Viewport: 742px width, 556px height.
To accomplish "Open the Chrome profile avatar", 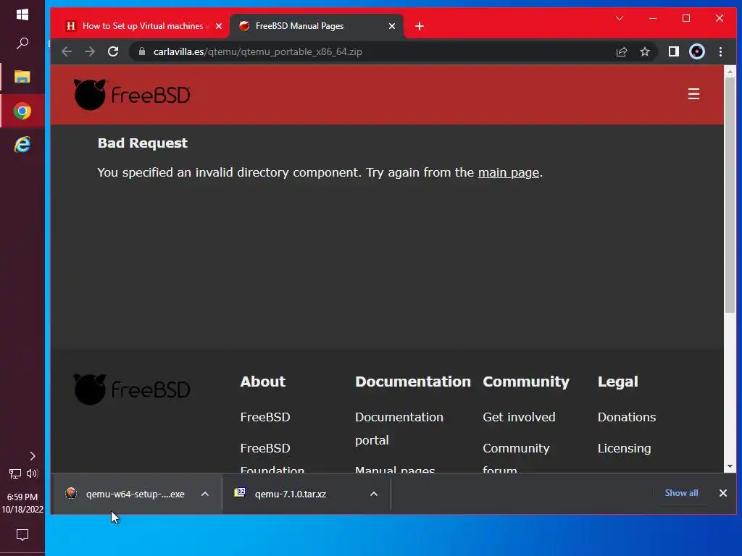I will (x=696, y=51).
